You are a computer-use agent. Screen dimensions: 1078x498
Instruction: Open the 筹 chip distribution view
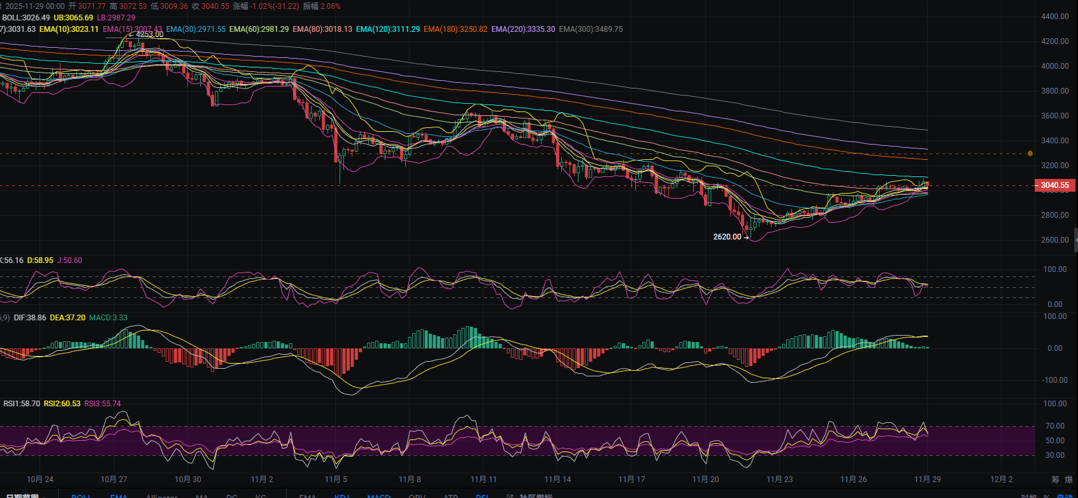point(1055,480)
